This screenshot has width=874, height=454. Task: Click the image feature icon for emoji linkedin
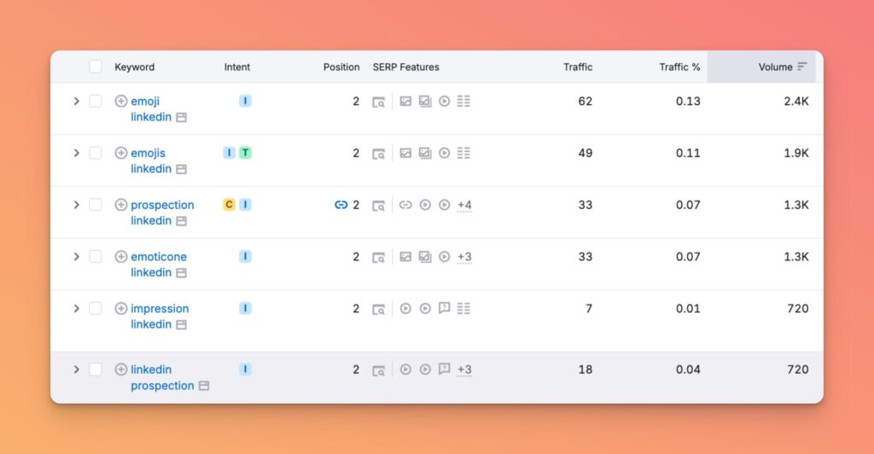tap(405, 101)
